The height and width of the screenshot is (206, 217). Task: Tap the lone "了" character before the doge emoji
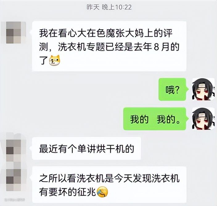click(44, 61)
